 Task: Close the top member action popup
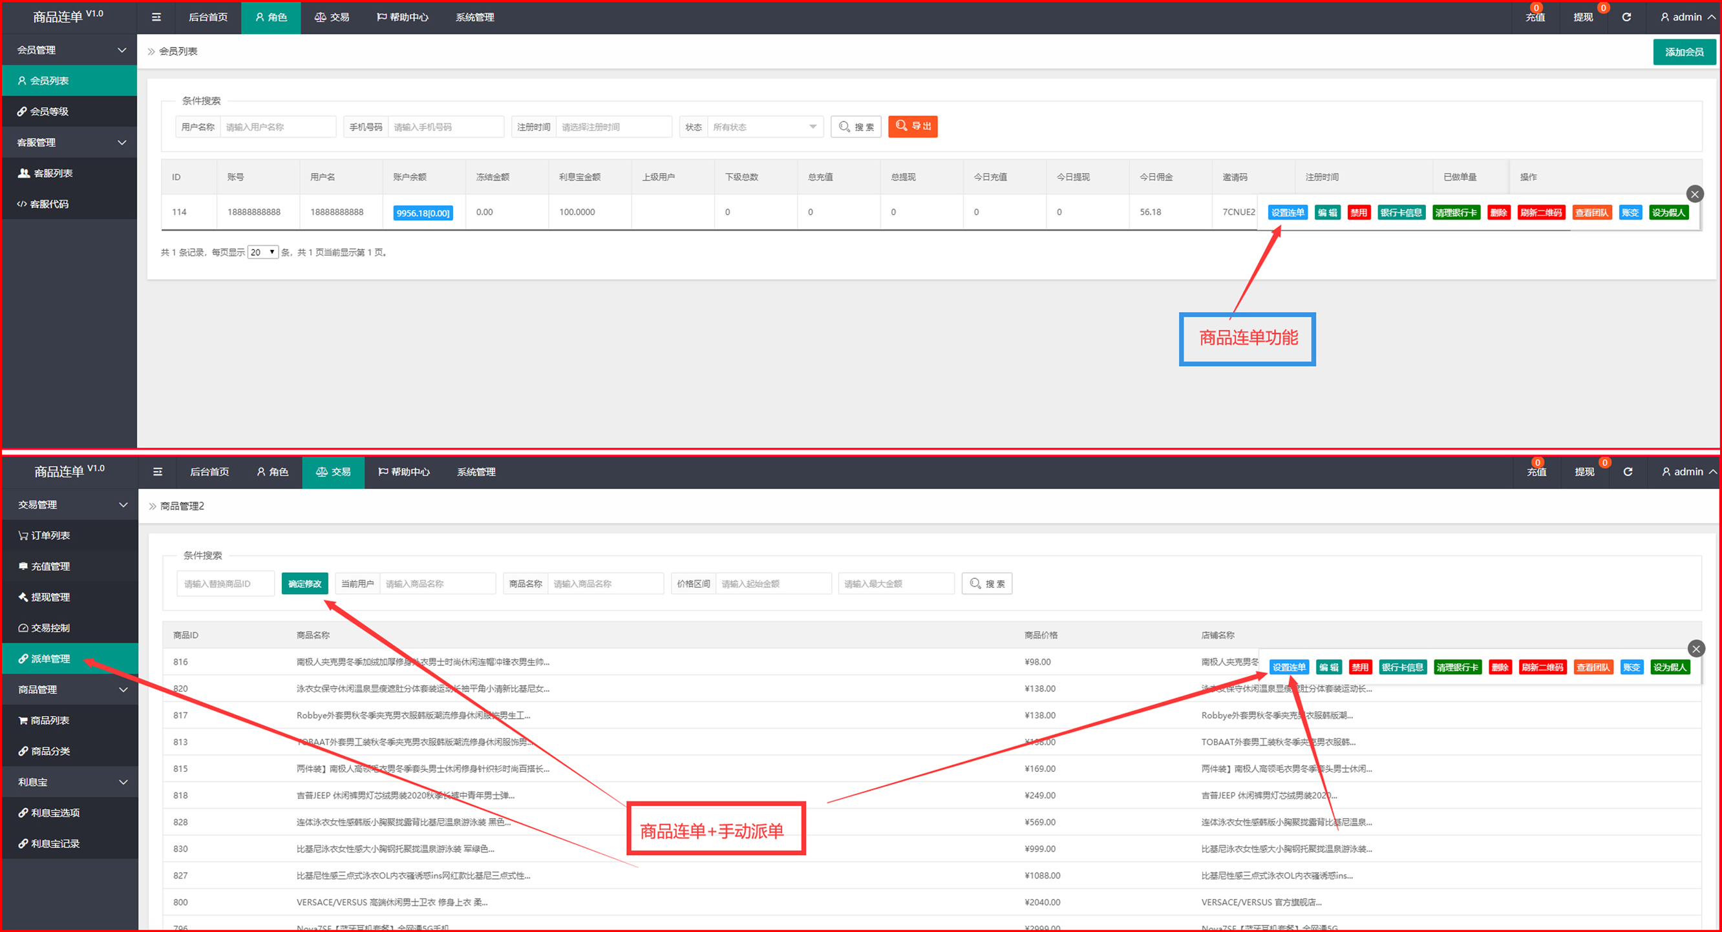click(1694, 194)
